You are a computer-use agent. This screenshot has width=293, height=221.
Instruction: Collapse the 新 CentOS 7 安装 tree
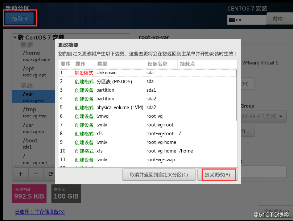[15, 37]
